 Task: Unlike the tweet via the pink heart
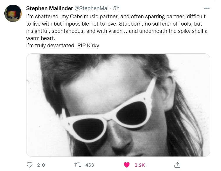(x=126, y=165)
